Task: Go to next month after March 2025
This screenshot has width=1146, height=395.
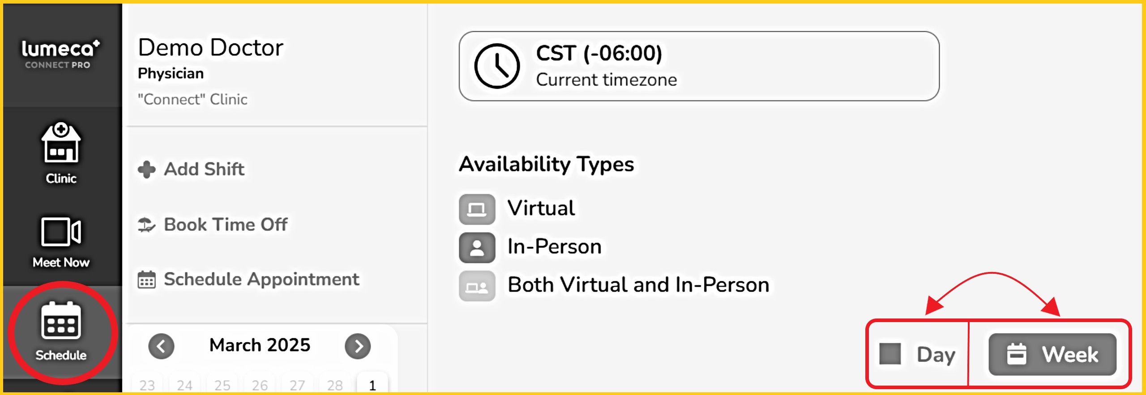Action: (x=358, y=346)
